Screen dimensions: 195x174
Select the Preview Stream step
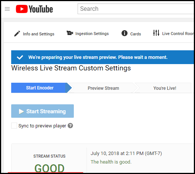tap(103, 88)
